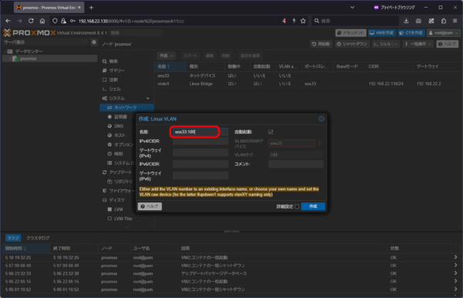Open the node Shell button
This screenshot has width=463, height=298.
382,44
